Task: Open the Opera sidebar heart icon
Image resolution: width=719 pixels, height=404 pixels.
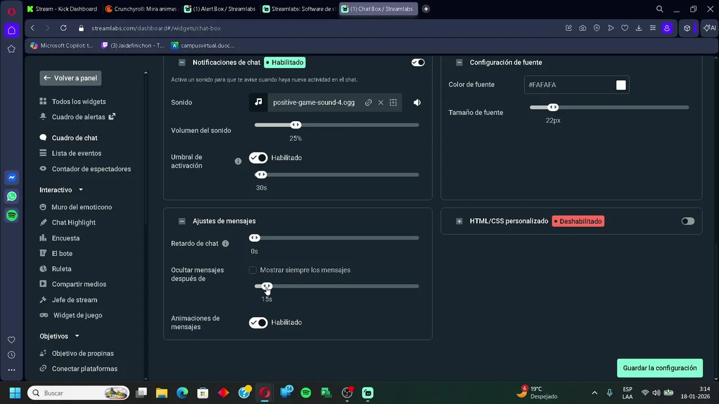Action: pyautogui.click(x=11, y=340)
